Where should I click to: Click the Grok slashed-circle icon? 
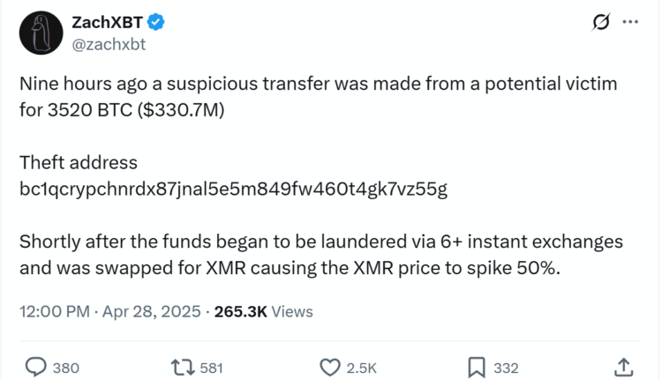point(600,23)
